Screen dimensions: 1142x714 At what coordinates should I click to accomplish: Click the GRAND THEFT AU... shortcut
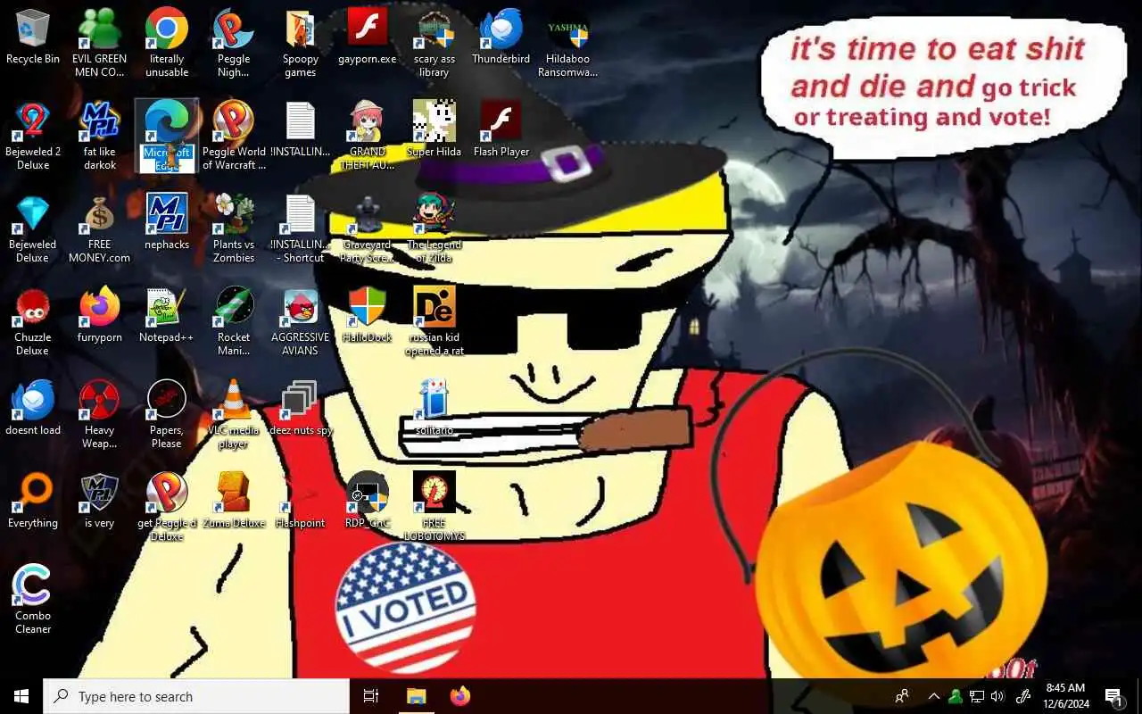pyautogui.click(x=368, y=136)
